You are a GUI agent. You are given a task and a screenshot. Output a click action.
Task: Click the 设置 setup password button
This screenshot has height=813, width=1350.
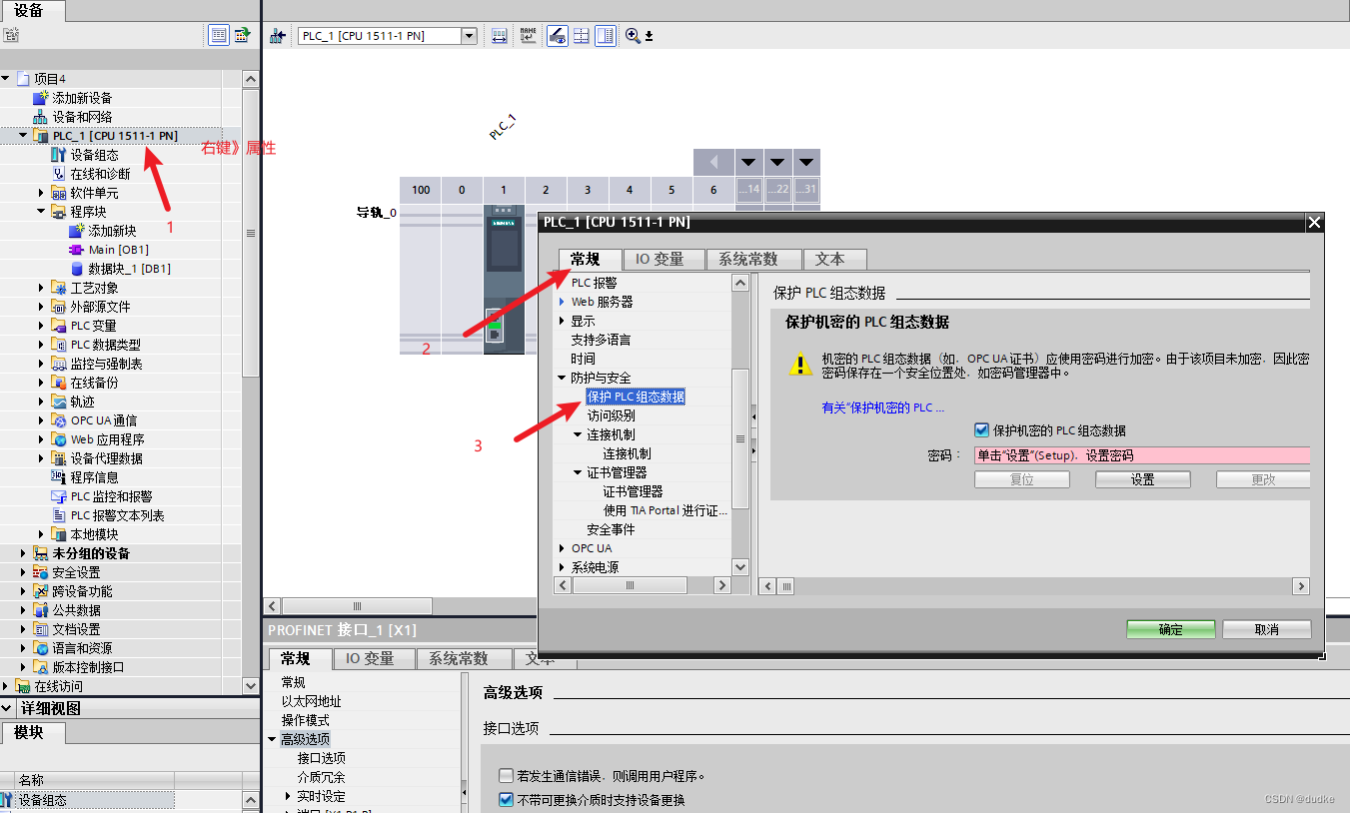[x=1142, y=479]
